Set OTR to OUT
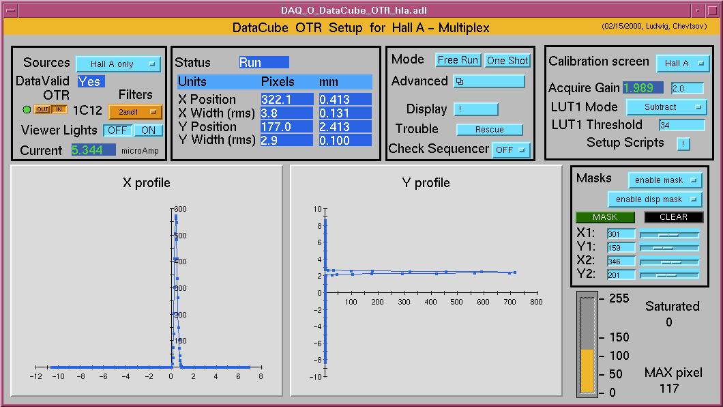The width and height of the screenshot is (723, 407). point(42,109)
